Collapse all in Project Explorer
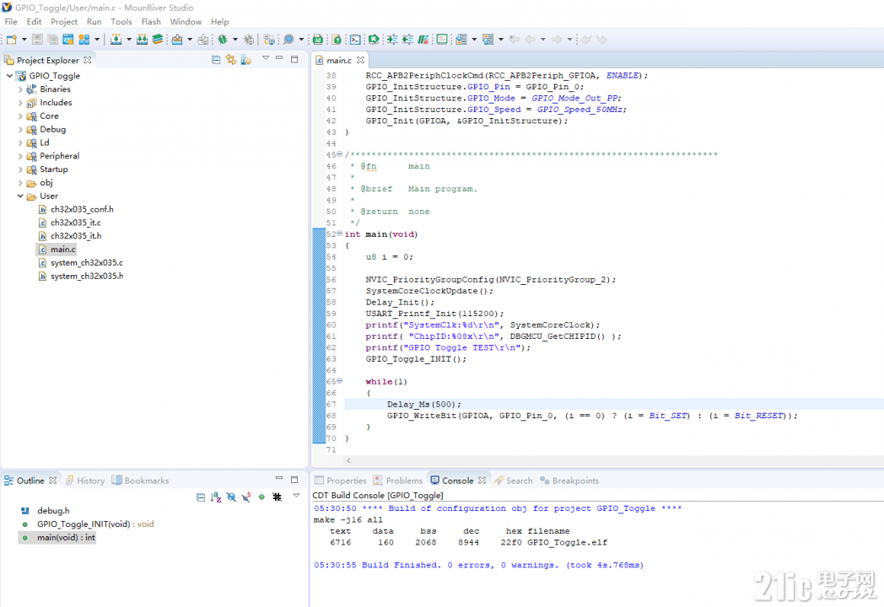This screenshot has height=607, width=884. [x=216, y=60]
